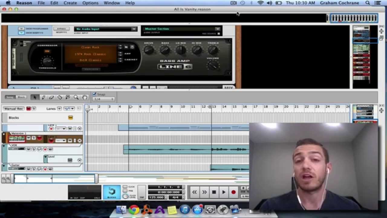Collapse the Malström track

(x=4, y=134)
